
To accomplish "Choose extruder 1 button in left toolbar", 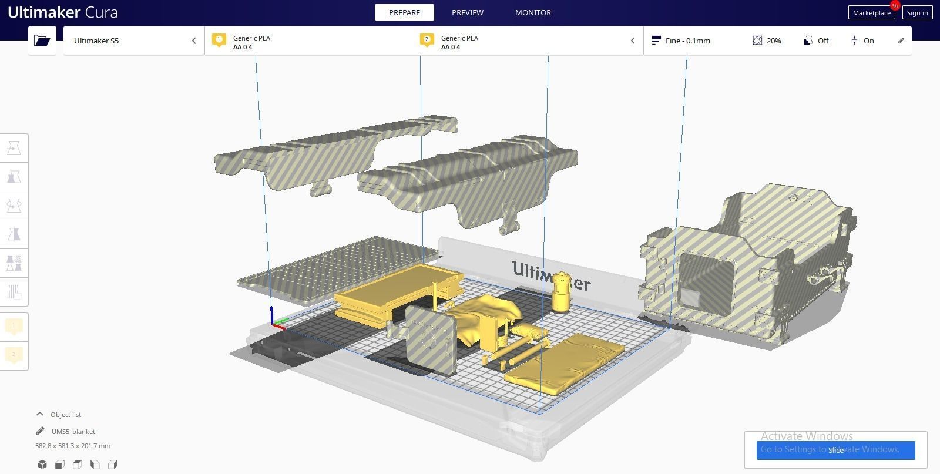I will coord(14,326).
